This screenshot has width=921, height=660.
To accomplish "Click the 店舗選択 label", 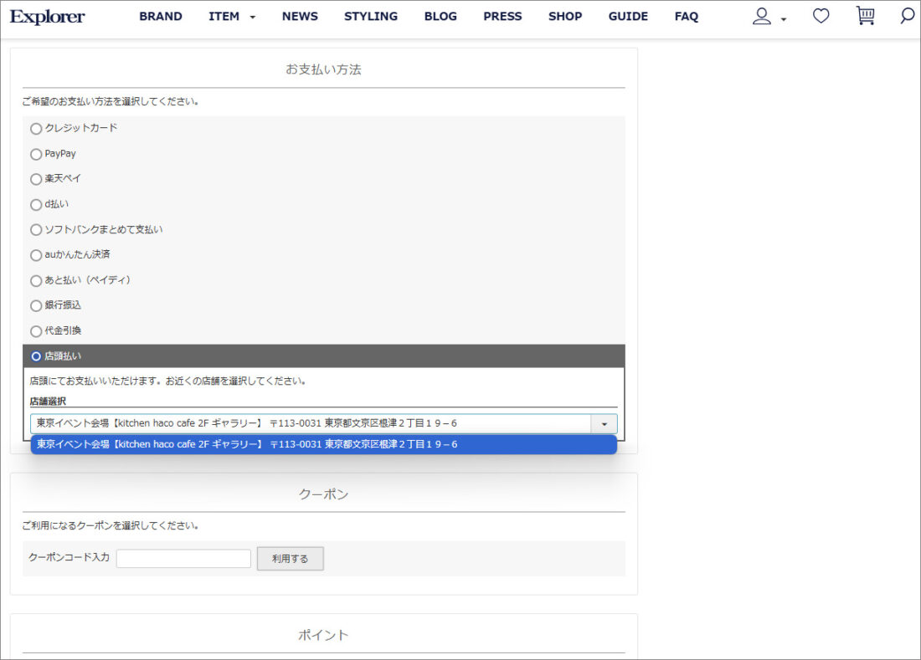I will [x=48, y=402].
